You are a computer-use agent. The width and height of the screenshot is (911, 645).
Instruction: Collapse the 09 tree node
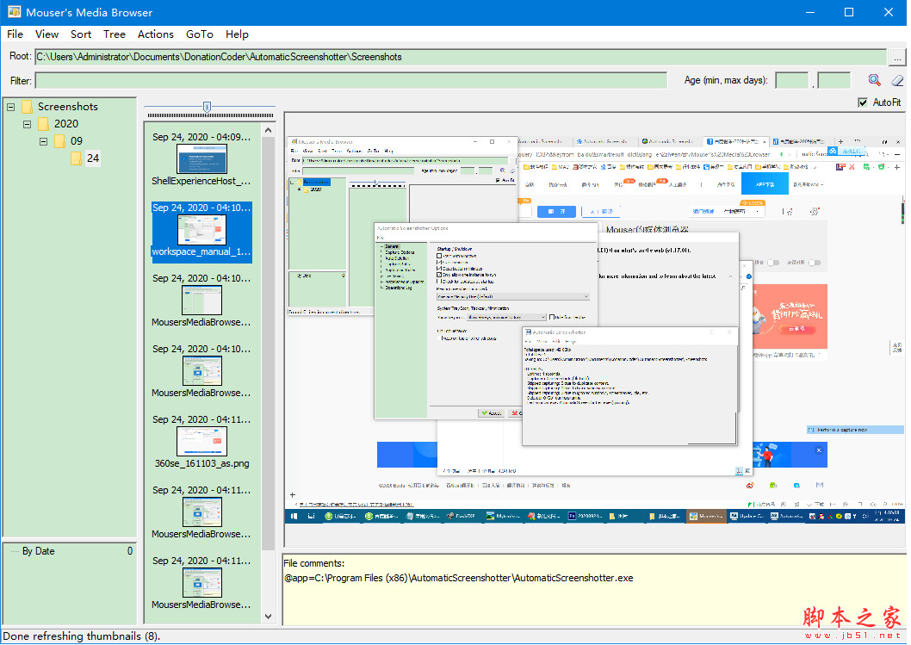44,141
